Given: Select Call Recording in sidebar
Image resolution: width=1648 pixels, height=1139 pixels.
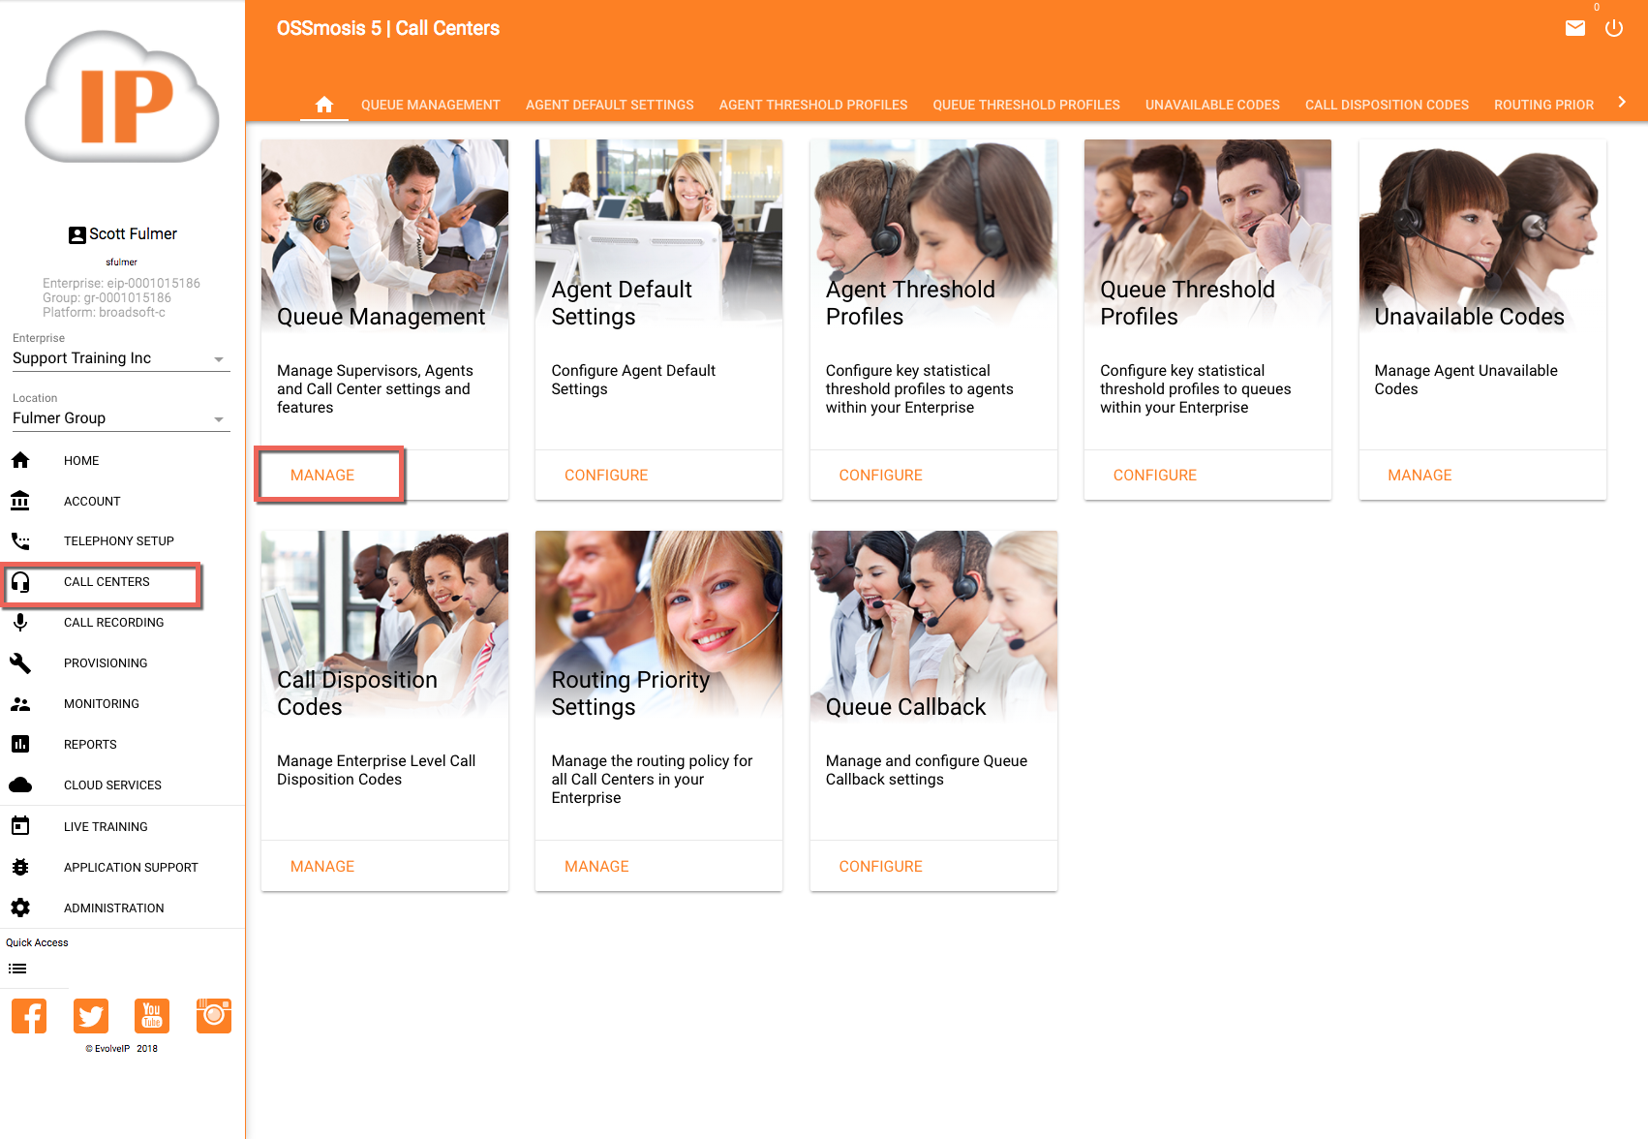Looking at the screenshot, I should [x=113, y=623].
